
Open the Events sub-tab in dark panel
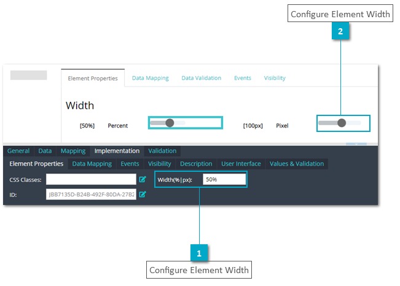pos(130,164)
